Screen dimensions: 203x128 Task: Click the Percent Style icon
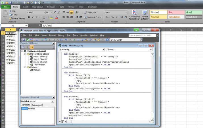(112, 17)
